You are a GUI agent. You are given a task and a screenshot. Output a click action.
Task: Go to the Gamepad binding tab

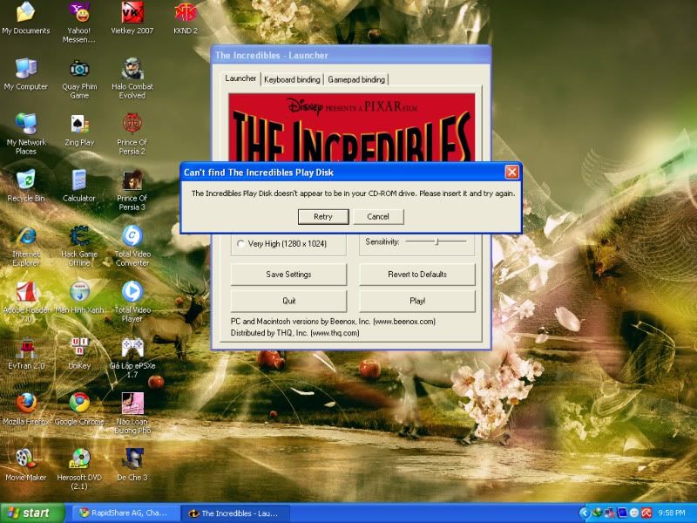click(356, 79)
